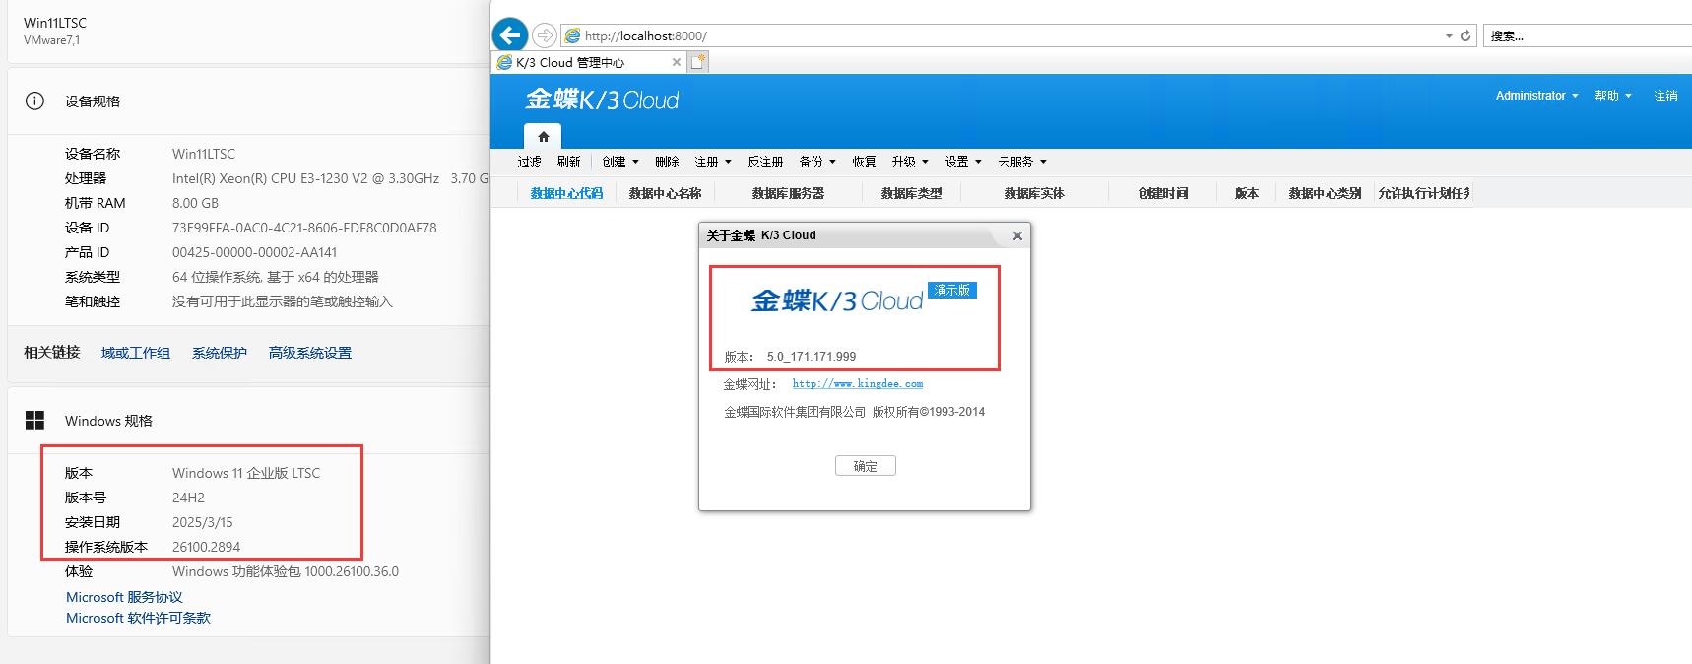Select the 24H2 version number value
This screenshot has height=664, width=1692.
coord(188,498)
